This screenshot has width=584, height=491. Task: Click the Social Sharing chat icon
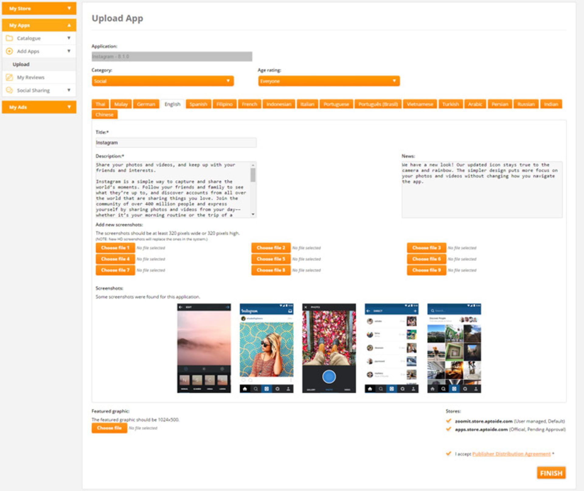9,90
